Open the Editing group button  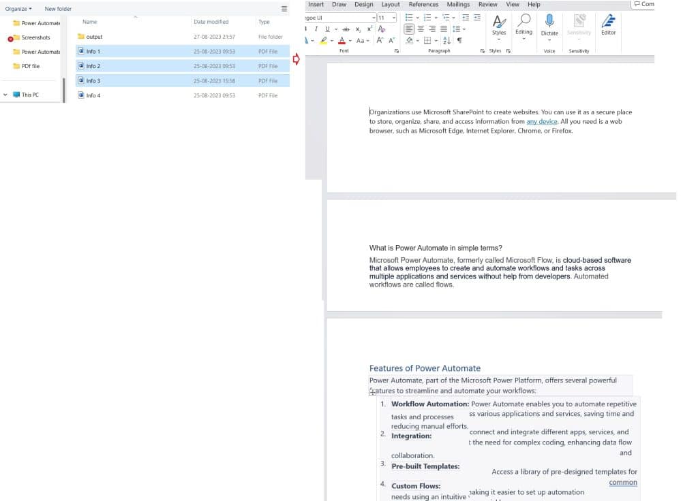[524, 27]
